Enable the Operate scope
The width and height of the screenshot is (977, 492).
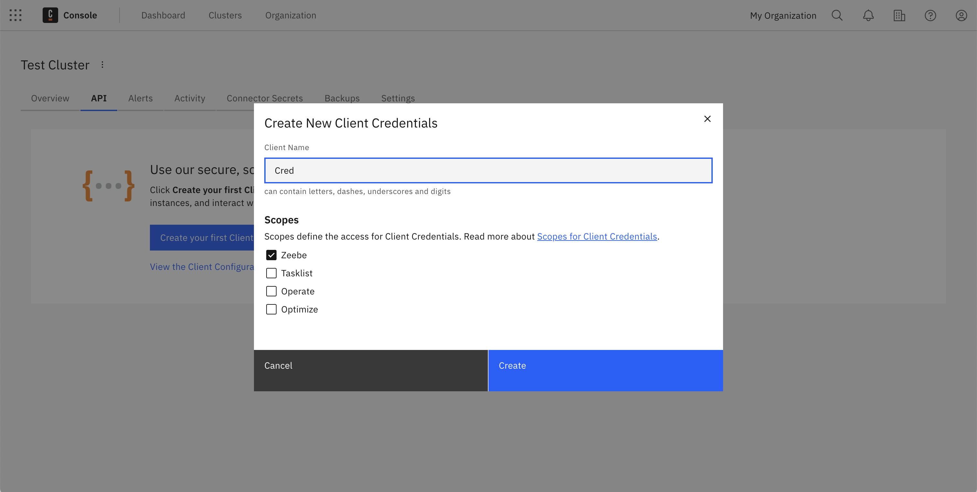click(x=271, y=291)
